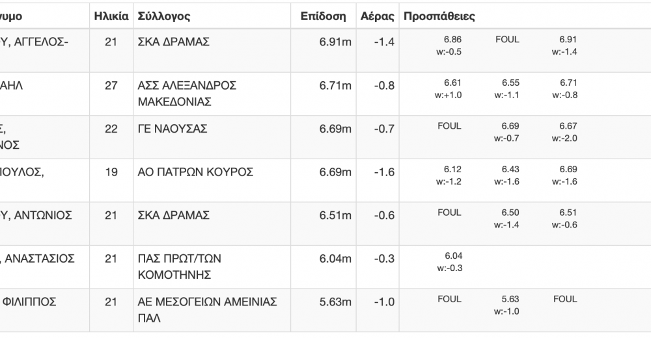This screenshot has height=338, width=651.
Task: Select the 6.91m result cell
Action: coord(323,51)
